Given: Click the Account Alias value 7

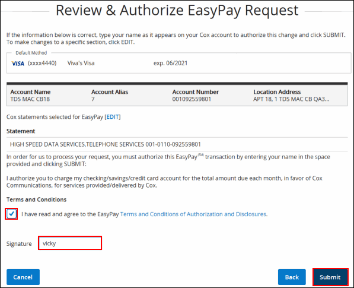Looking at the screenshot, I should click(x=93, y=99).
